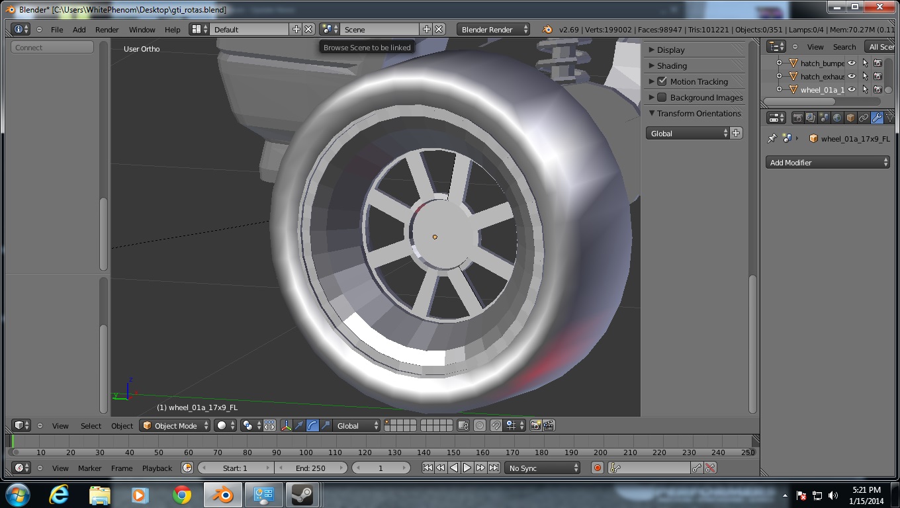Toggle manipulate center points only
Screen dimensions: 900x508
tap(269, 425)
